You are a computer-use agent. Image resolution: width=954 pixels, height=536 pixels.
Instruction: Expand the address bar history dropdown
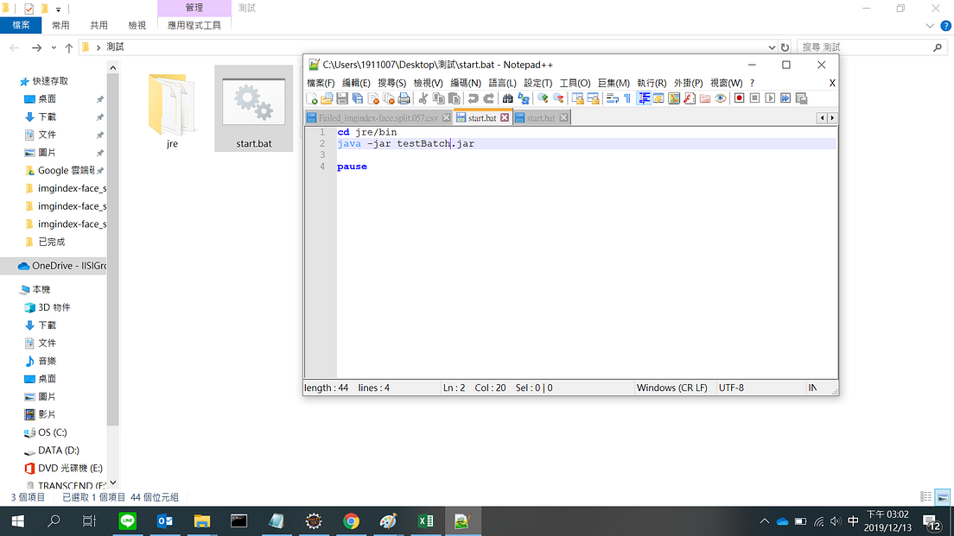[772, 47]
